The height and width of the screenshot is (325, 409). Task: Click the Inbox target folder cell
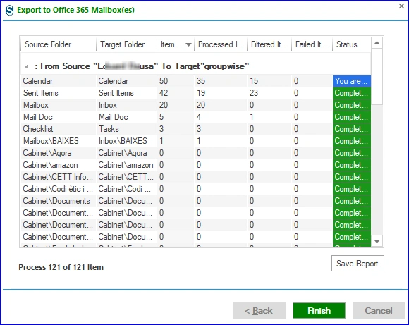click(126, 105)
